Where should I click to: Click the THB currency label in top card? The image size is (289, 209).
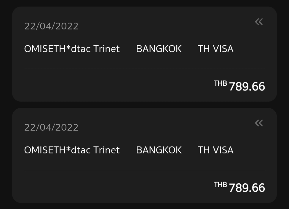click(x=220, y=84)
